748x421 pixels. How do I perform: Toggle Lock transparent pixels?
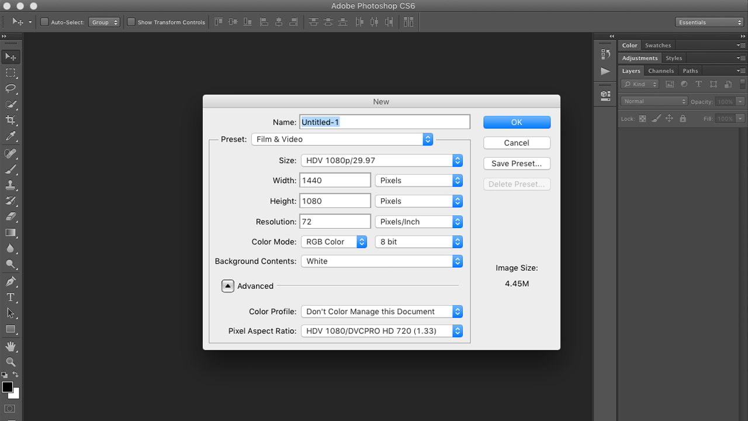(642, 119)
